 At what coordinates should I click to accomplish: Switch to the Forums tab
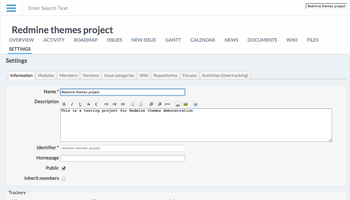(x=190, y=75)
